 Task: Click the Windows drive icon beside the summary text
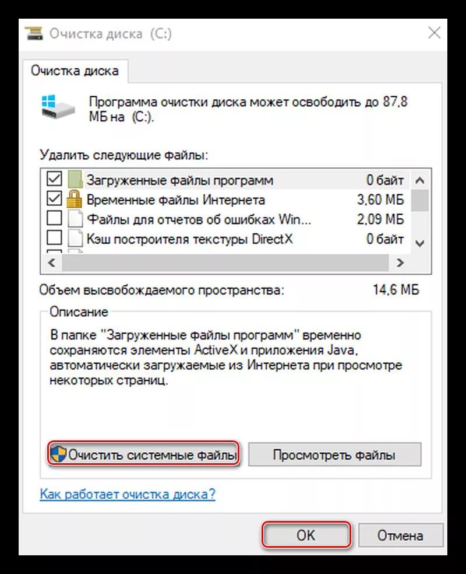click(x=58, y=107)
